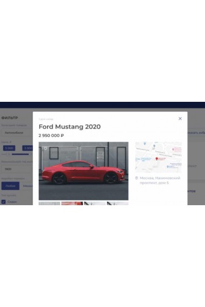
Task: Open the Автомобили category dropdown
Action: pyautogui.click(x=17, y=133)
